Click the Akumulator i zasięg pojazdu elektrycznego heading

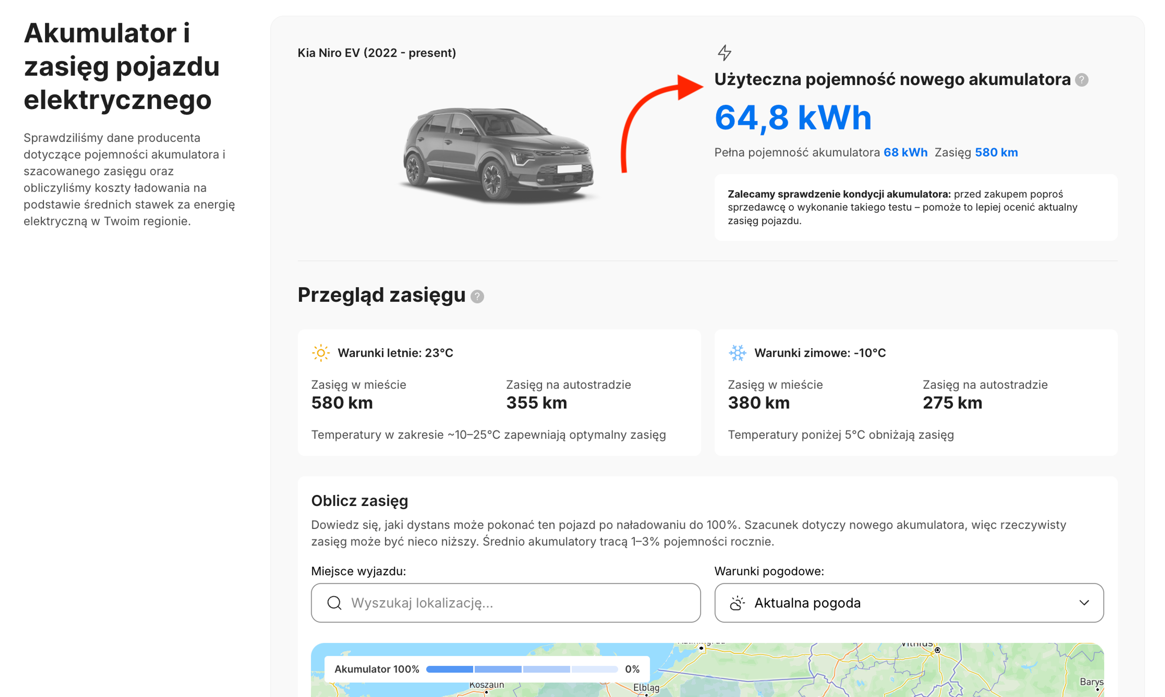click(122, 66)
